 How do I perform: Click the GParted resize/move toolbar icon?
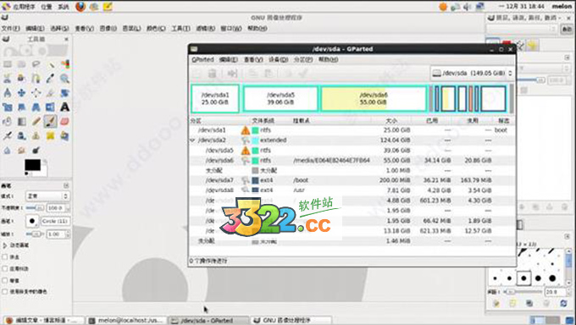coord(232,74)
